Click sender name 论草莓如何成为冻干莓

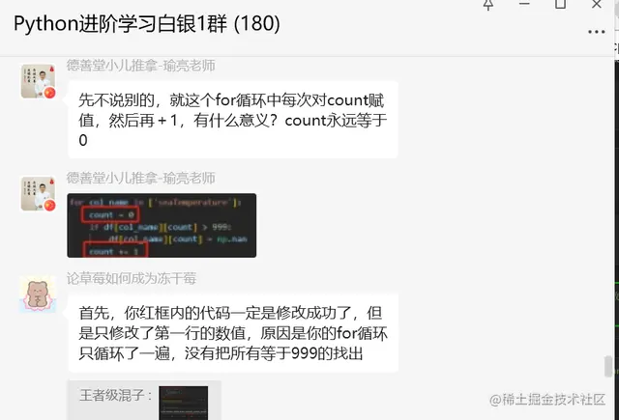pos(132,279)
